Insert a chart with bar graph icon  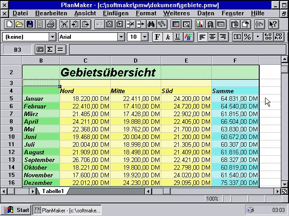click(x=200, y=24)
